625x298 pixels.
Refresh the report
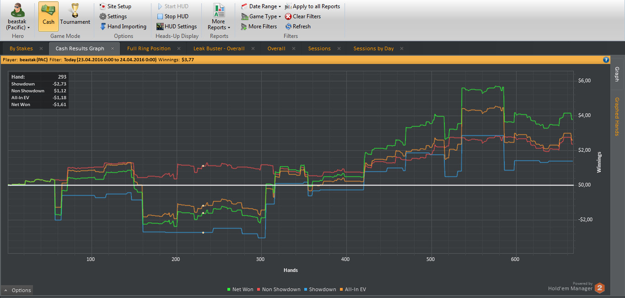point(297,27)
